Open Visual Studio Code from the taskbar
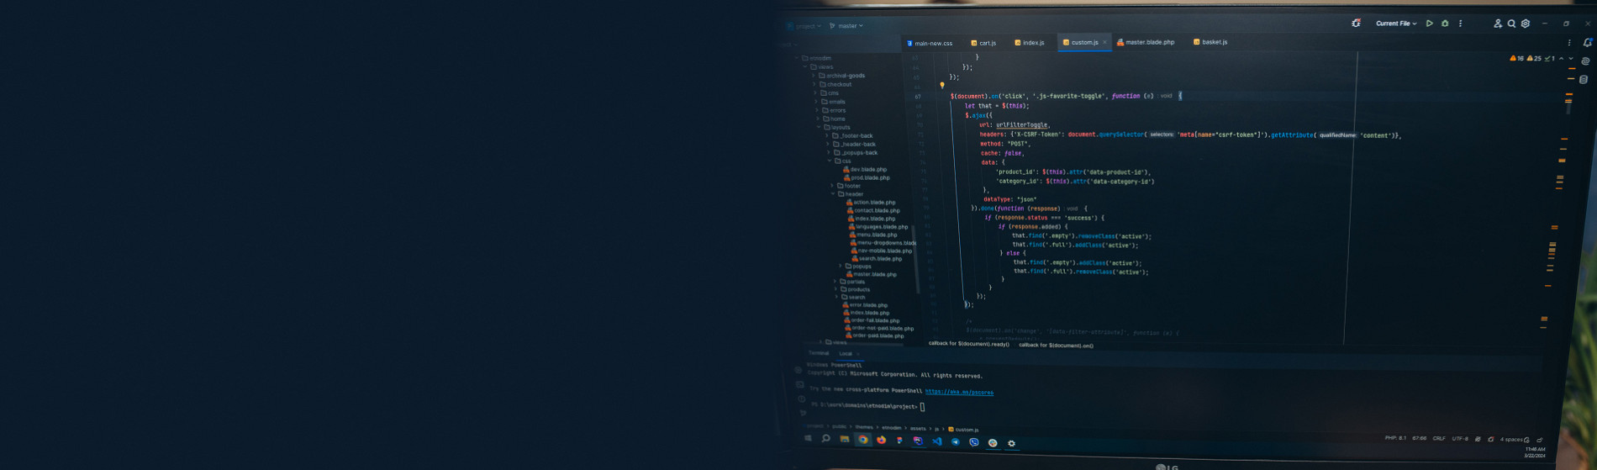 click(x=936, y=441)
